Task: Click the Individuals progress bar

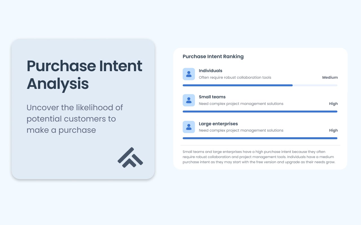Action: [x=260, y=85]
